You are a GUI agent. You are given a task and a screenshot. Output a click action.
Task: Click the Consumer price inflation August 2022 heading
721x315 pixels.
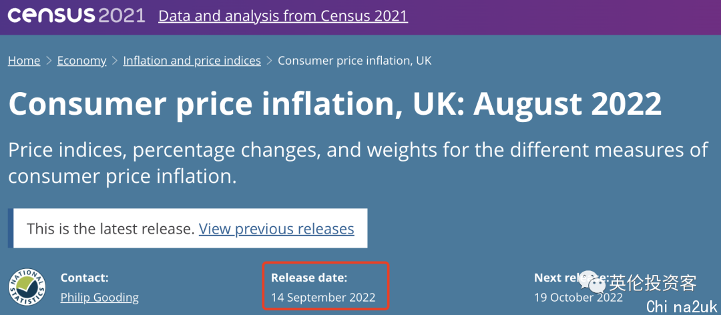tap(334, 103)
